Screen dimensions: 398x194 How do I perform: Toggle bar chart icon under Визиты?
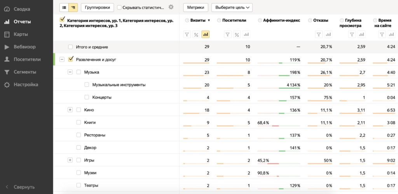[206, 35]
